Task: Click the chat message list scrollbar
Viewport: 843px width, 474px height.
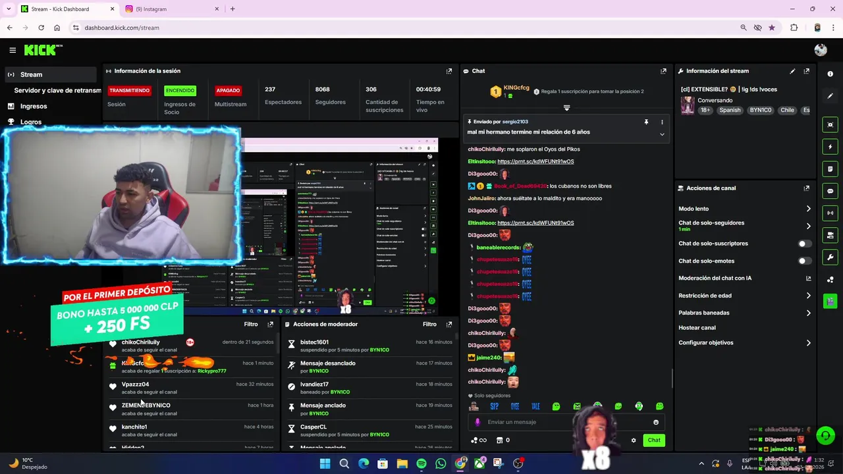Action: coord(672,379)
